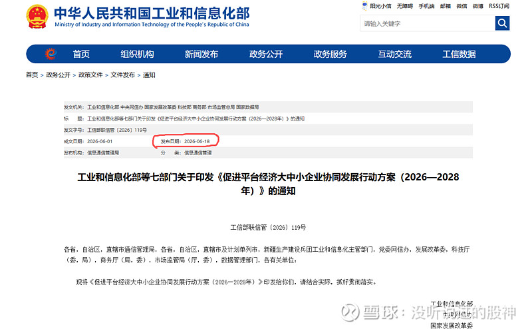Open the 互动交流 navigation item
The width and height of the screenshot is (532, 329).
(x=394, y=54)
